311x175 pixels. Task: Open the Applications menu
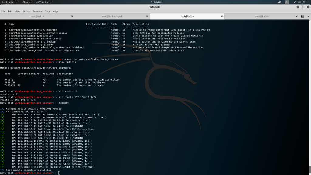point(9,2)
